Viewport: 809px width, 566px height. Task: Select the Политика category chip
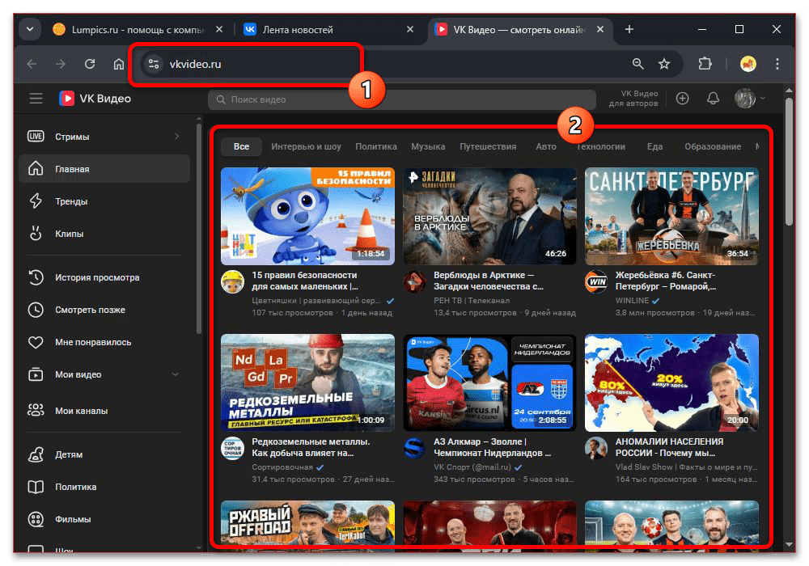click(x=375, y=146)
